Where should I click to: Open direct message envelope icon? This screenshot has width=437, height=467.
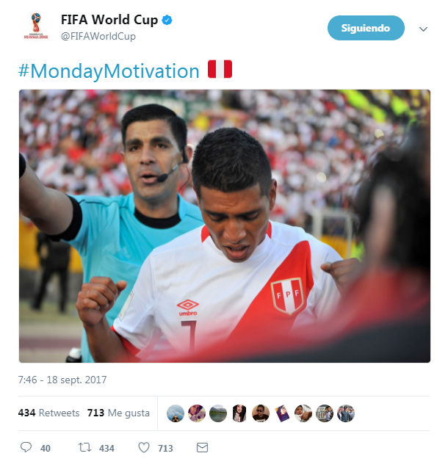(x=202, y=447)
